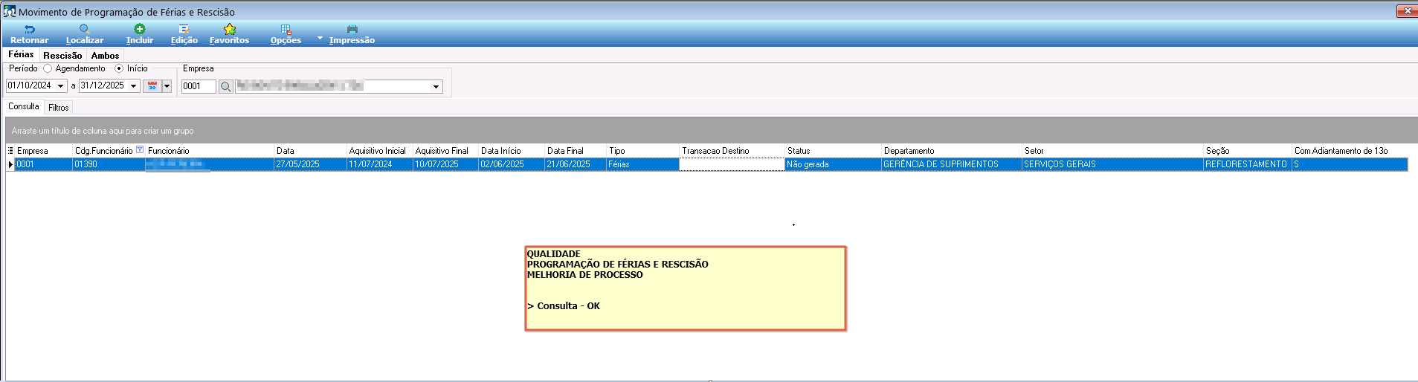This screenshot has width=1418, height=382.
Task: Click the Data Final column header
Action: (x=576, y=151)
